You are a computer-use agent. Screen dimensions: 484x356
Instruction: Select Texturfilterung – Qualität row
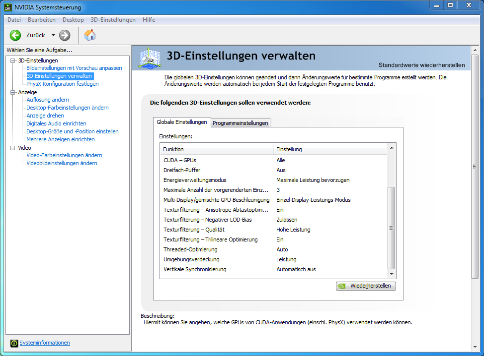274,230
